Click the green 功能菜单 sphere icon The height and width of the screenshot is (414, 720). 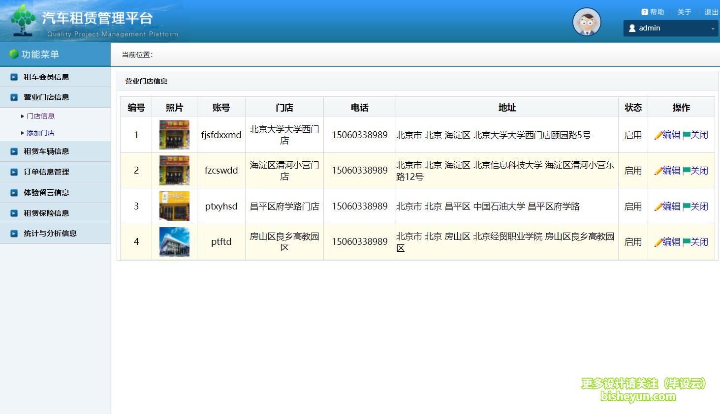[14, 54]
